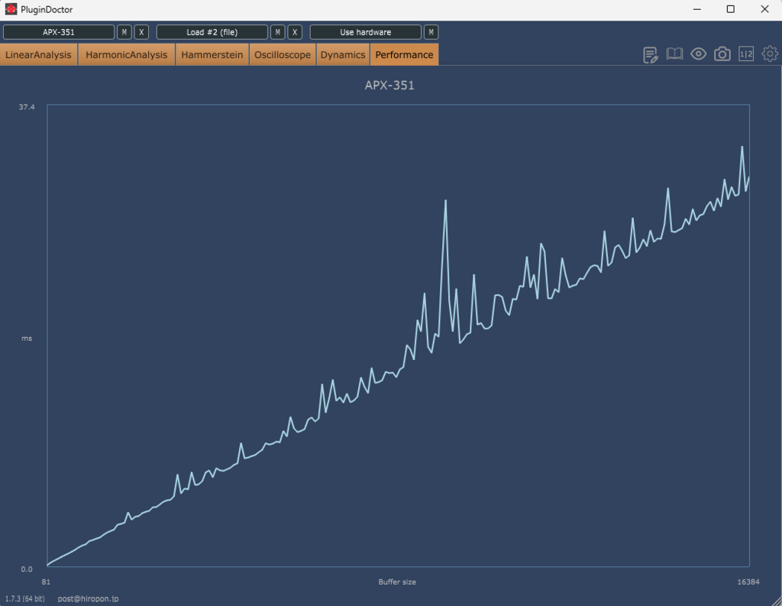
Task: Click the PluginDoctor app logo
Action: point(11,9)
